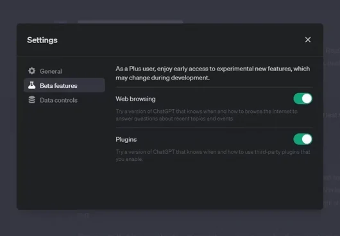
Task: Click the Plugins description about third-party plugins
Action: (x=213, y=155)
